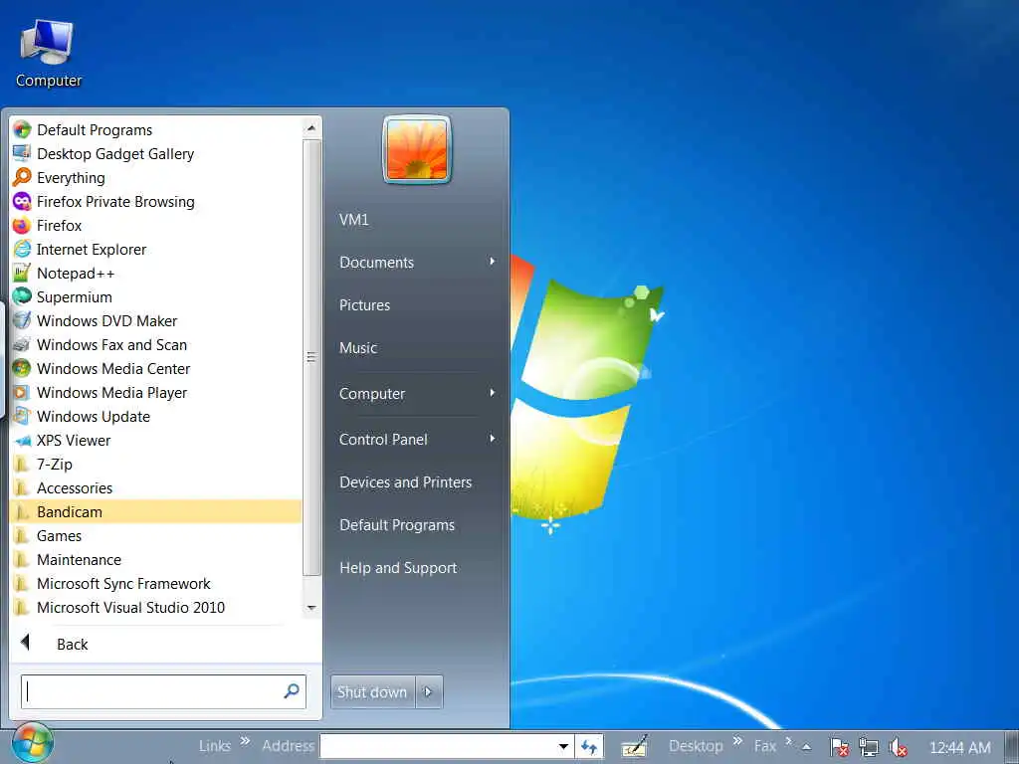
Task: Click the search magnifier icon
Action: [x=292, y=691]
